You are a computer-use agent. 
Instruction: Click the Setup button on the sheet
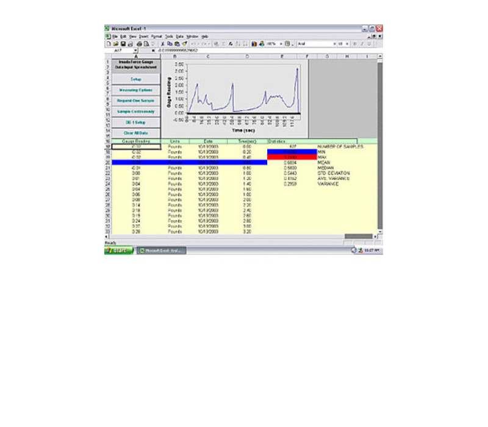(135, 79)
